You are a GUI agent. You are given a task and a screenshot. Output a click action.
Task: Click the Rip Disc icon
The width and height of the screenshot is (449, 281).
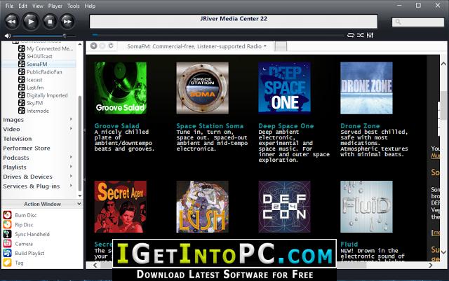(8, 225)
